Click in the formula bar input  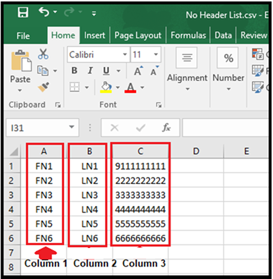225,128
